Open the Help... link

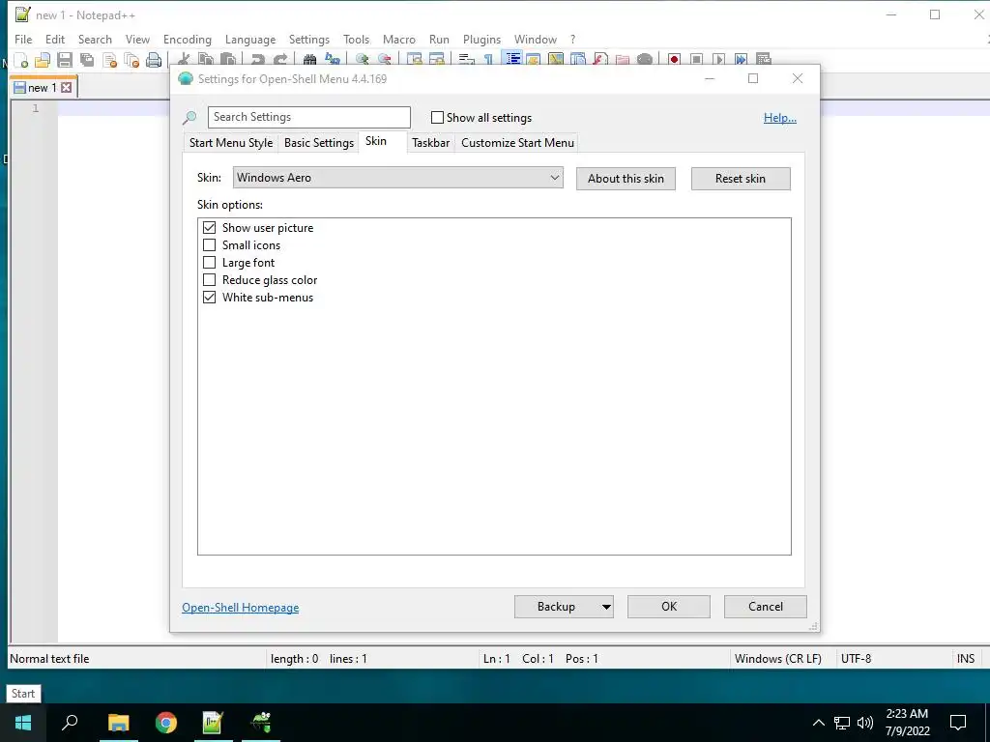[780, 118]
